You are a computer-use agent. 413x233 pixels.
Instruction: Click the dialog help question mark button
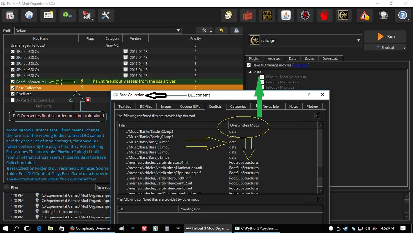click(309, 95)
